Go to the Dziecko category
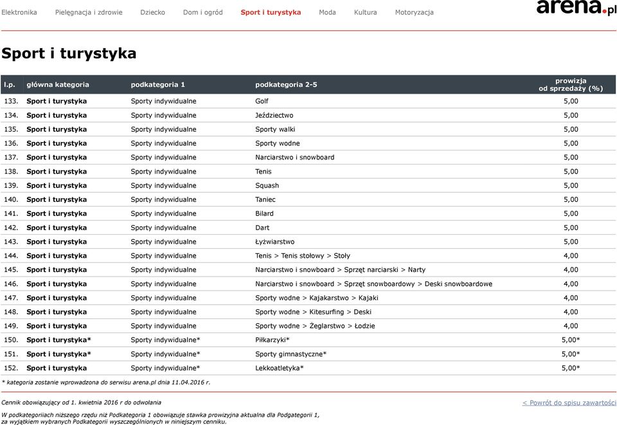This screenshot has height=425, width=617. point(153,12)
